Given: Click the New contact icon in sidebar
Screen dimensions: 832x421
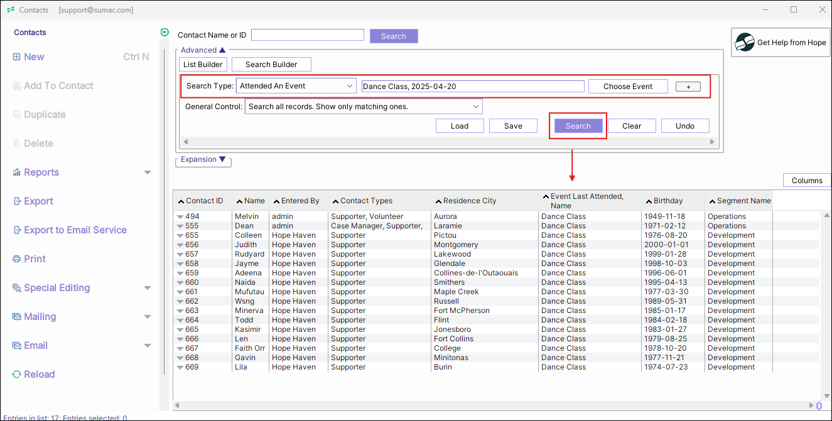Looking at the screenshot, I should (17, 57).
